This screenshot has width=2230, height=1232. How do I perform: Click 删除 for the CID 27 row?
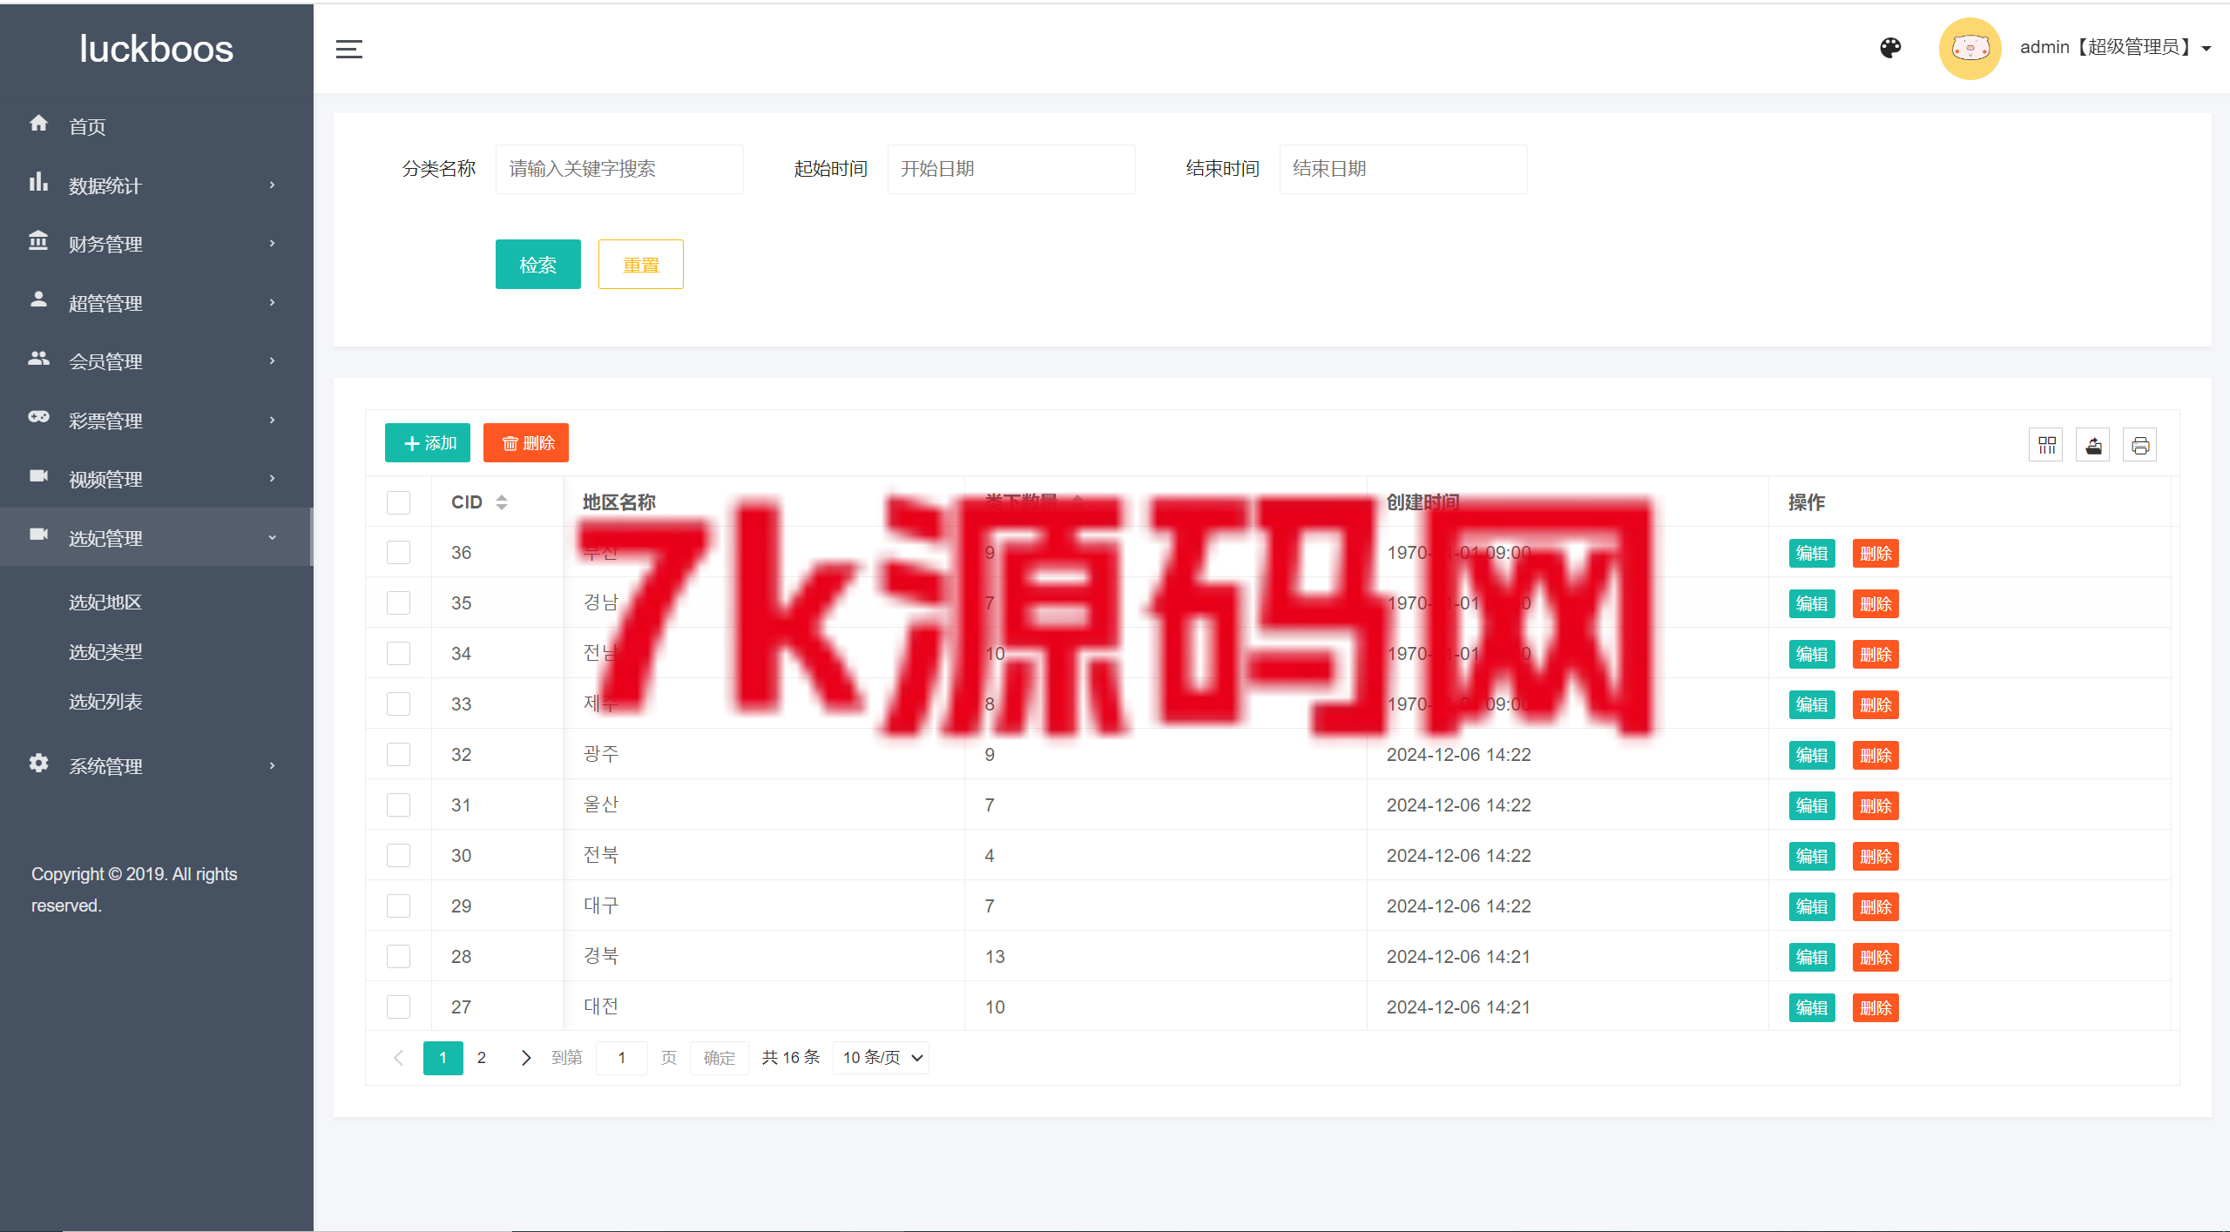point(1875,1008)
